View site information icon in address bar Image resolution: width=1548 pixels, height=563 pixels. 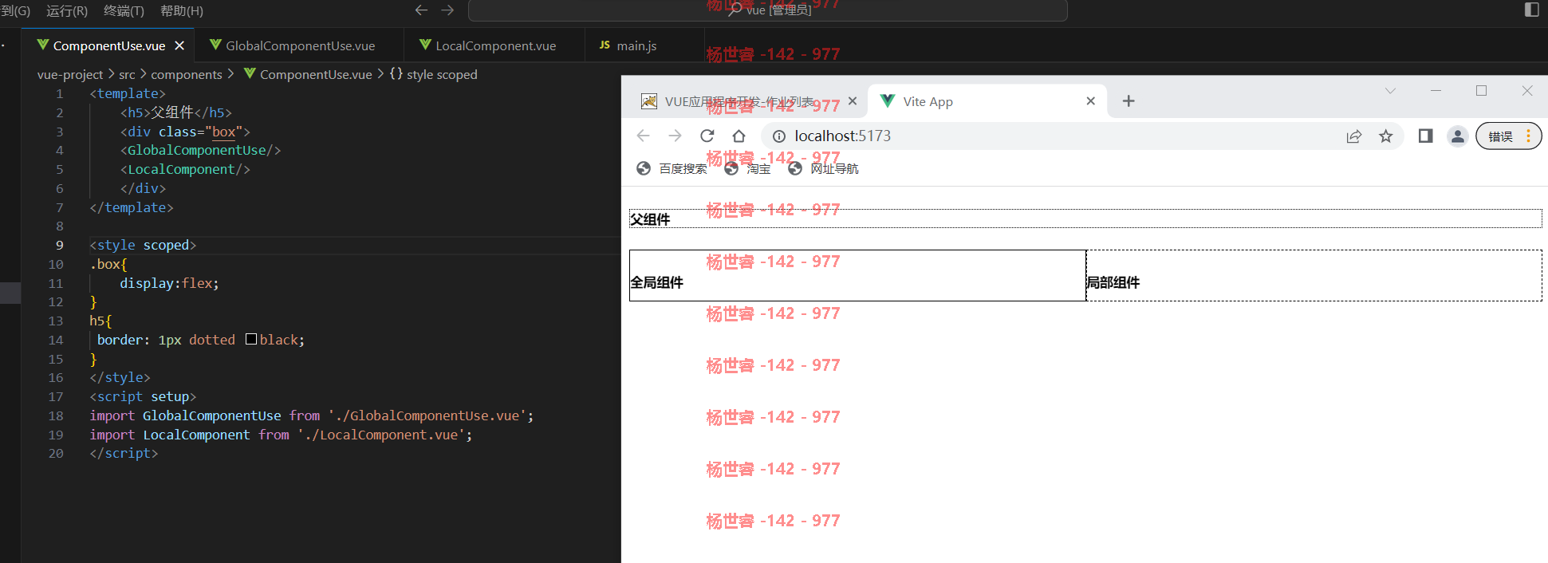coord(779,136)
